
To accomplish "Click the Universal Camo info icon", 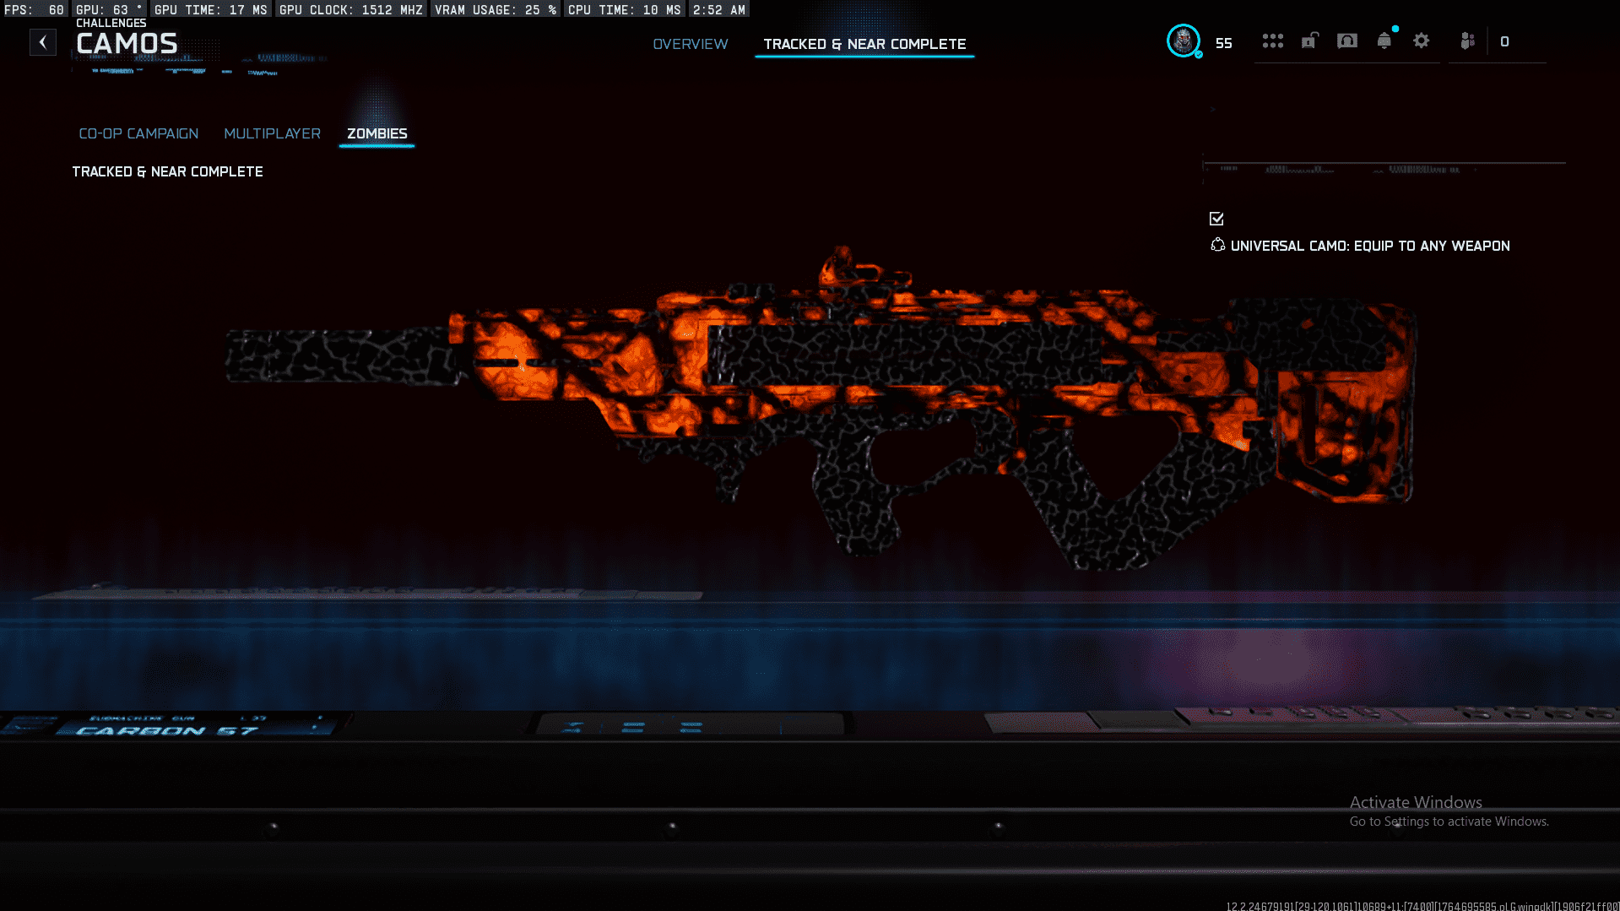I will [1217, 245].
